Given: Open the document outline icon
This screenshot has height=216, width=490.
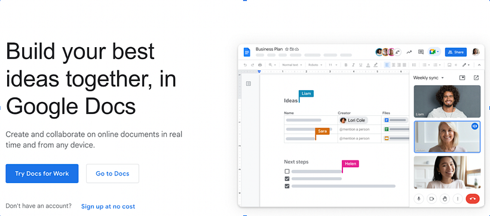Looking at the screenshot, I should tap(249, 84).
